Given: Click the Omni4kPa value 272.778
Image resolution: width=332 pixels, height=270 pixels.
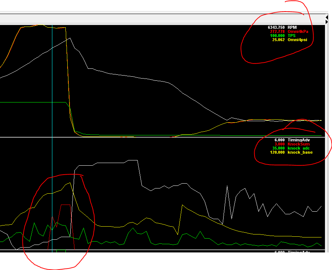Looking at the screenshot, I should pos(277,31).
